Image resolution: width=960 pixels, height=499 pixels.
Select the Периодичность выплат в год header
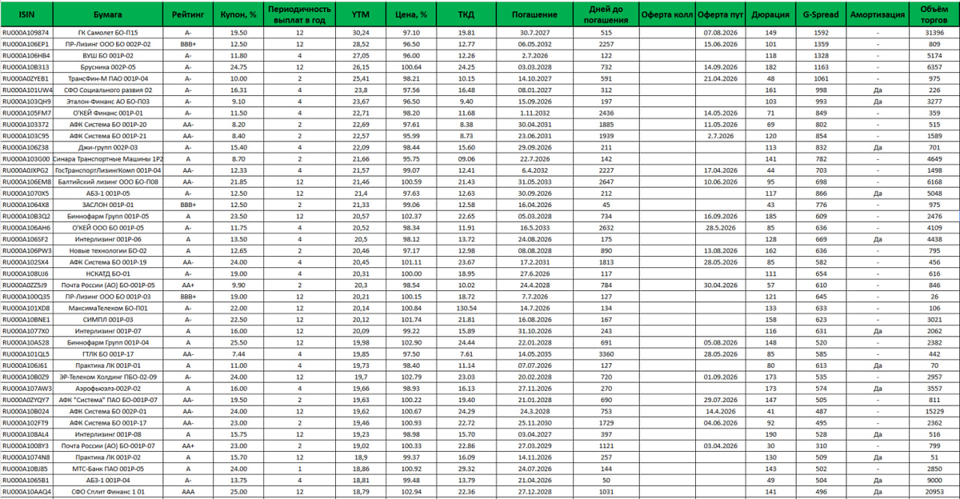(x=299, y=14)
